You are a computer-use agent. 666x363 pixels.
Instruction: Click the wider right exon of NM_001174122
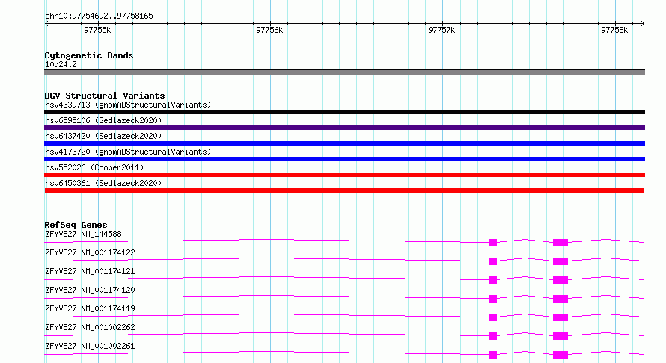click(x=560, y=261)
